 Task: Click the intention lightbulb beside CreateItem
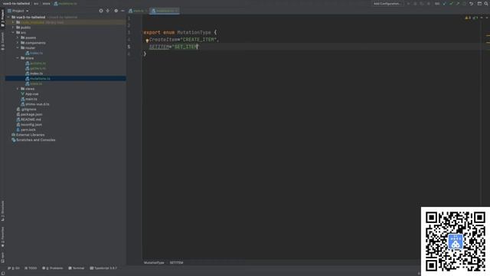click(147, 41)
